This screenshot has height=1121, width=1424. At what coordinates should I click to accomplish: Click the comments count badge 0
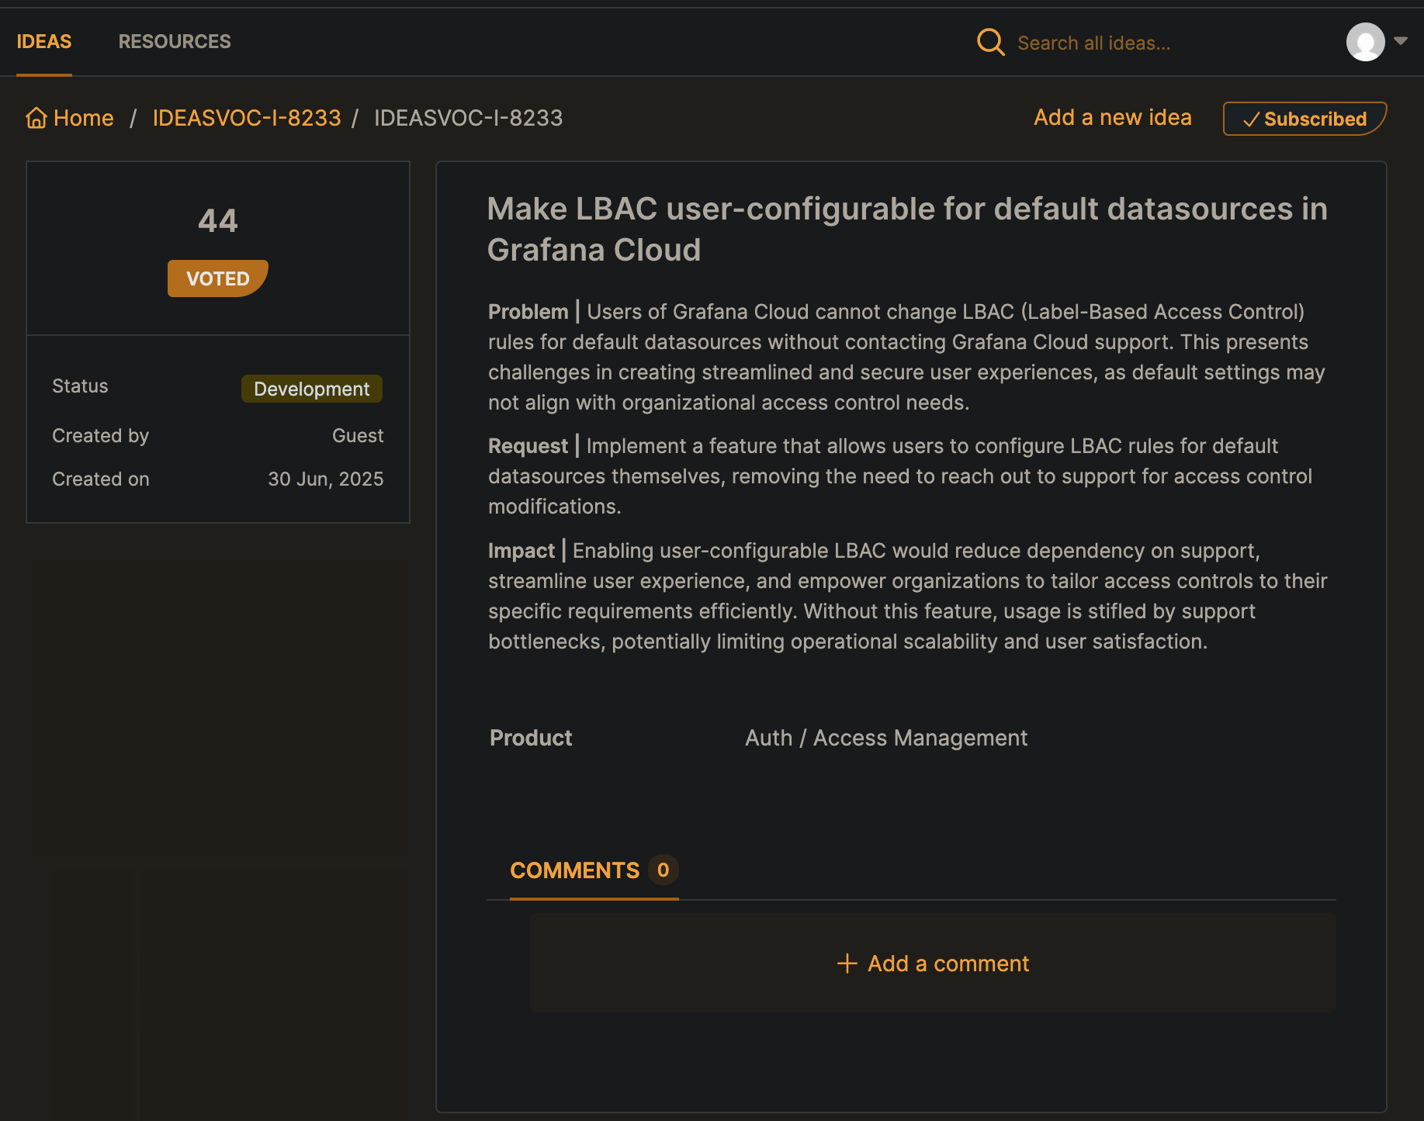[663, 870]
